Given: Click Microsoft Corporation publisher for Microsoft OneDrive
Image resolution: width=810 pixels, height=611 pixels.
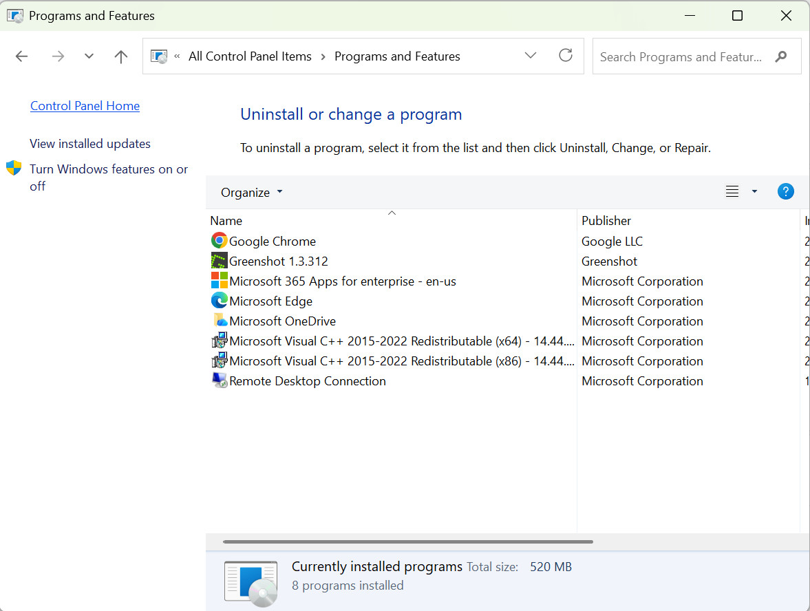Looking at the screenshot, I should [x=642, y=321].
